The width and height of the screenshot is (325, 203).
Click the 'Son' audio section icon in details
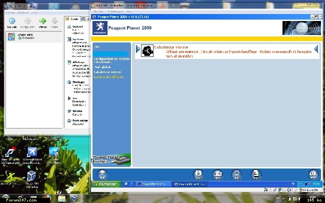pos(69,98)
